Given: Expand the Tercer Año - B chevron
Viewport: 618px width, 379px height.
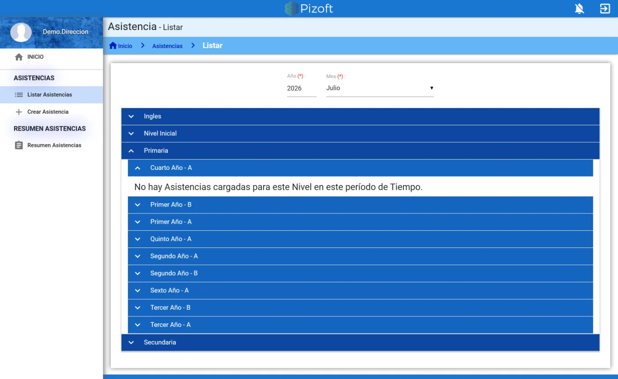Looking at the screenshot, I should coord(137,308).
